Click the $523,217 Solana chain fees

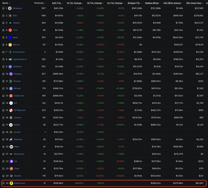tap(199, 23)
